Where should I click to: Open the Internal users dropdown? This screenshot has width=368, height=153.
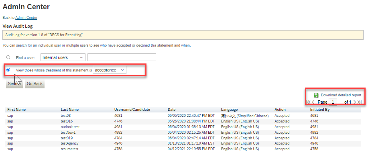[63, 57]
